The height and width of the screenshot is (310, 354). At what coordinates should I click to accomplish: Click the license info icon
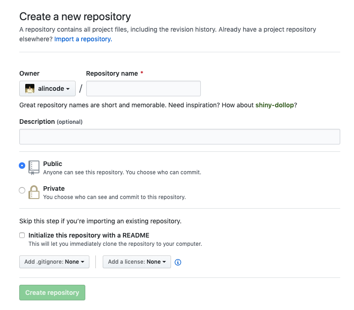178,262
